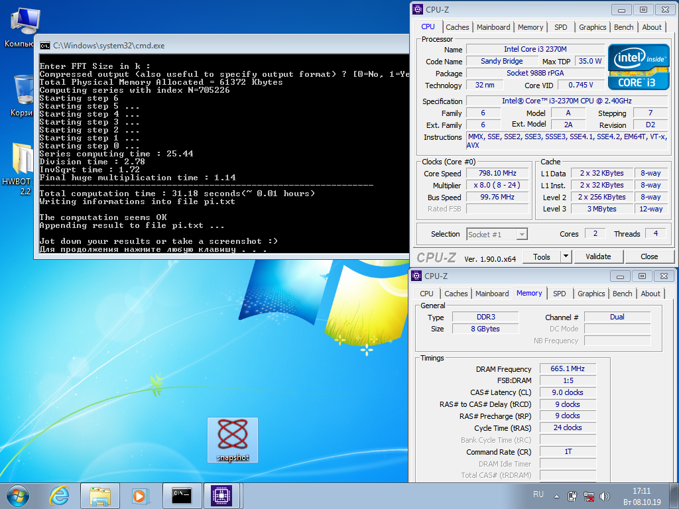Open the Caches tab in upper CPU-Z
Image resolution: width=679 pixels, height=509 pixels.
tap(458, 27)
